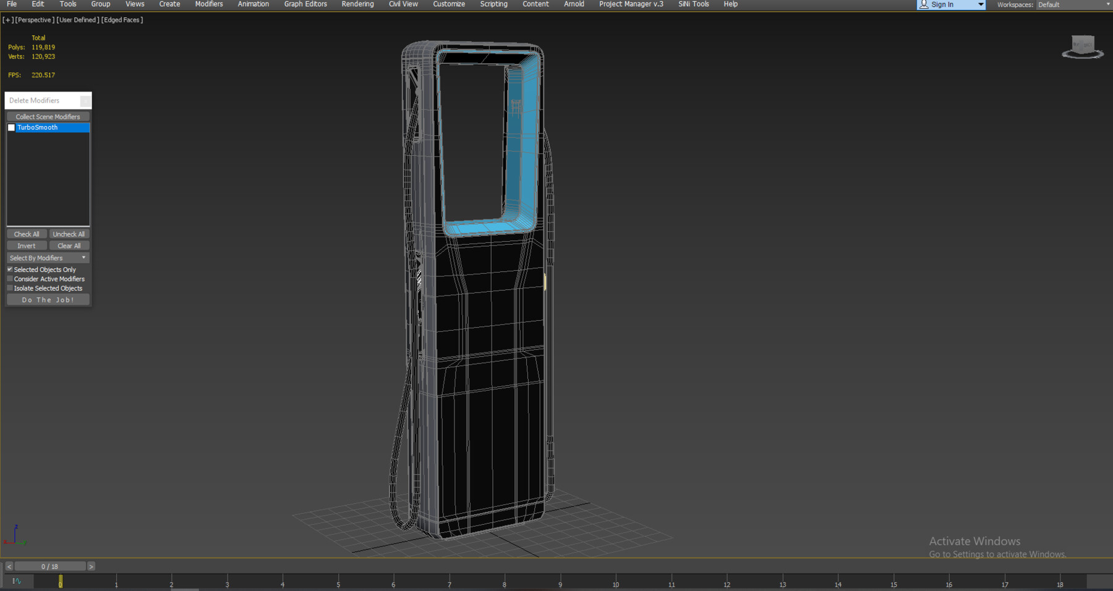Click the previous frame arrow button
The height and width of the screenshot is (591, 1113).
click(9, 566)
